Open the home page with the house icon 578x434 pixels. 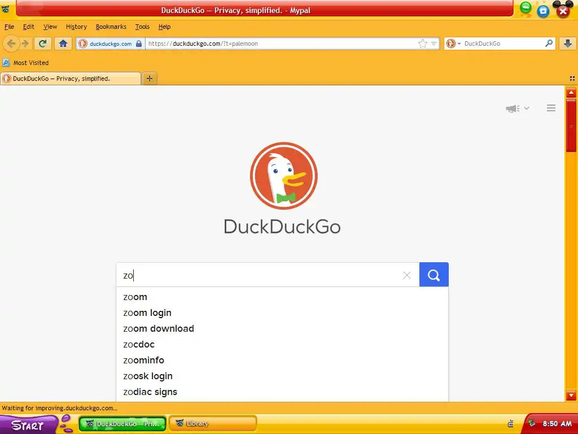63,44
